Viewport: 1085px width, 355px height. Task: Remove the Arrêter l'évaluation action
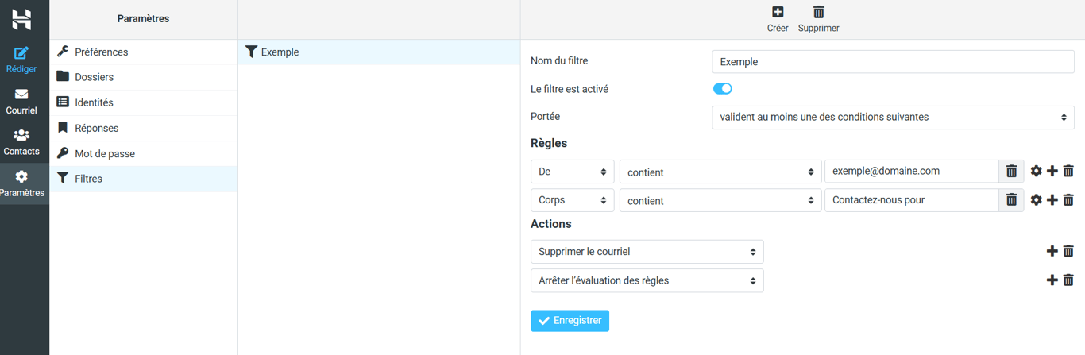point(1068,280)
